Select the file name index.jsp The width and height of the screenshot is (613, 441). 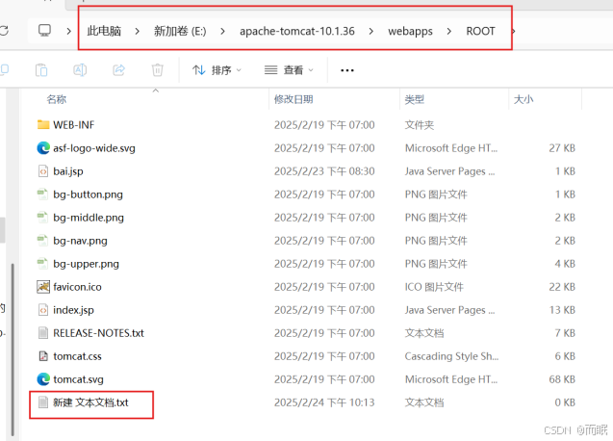73,310
